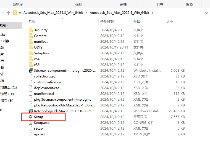Viewport: 210px width, 150px height.
Task: Select the upi_list file name
Action: [x=39, y=134]
